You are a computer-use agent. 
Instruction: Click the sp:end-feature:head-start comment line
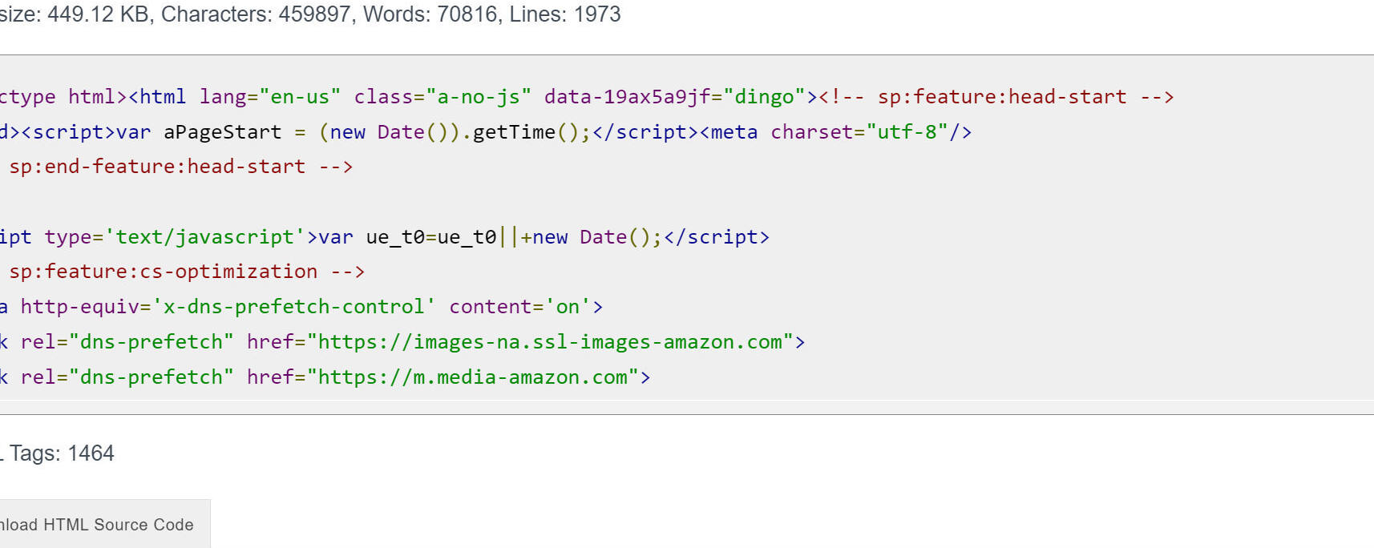pyautogui.click(x=180, y=167)
